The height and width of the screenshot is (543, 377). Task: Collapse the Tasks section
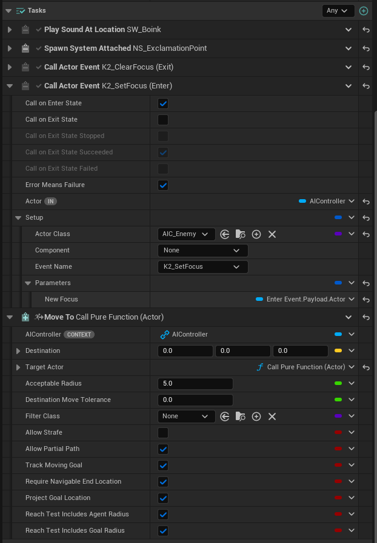pos(8,11)
